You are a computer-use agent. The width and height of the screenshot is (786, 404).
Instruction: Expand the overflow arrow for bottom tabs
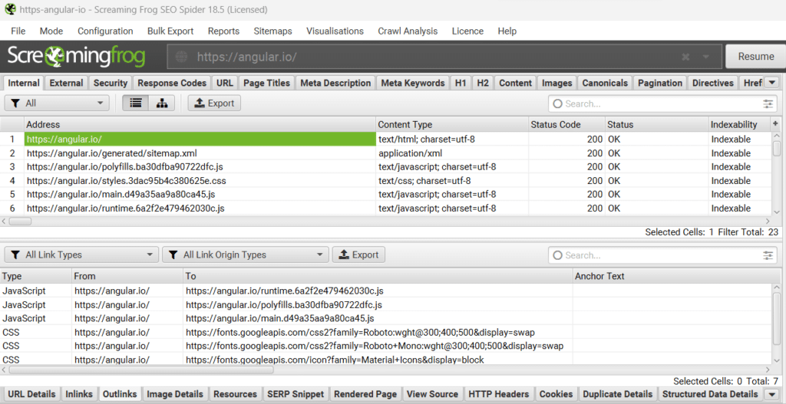pyautogui.click(x=772, y=394)
